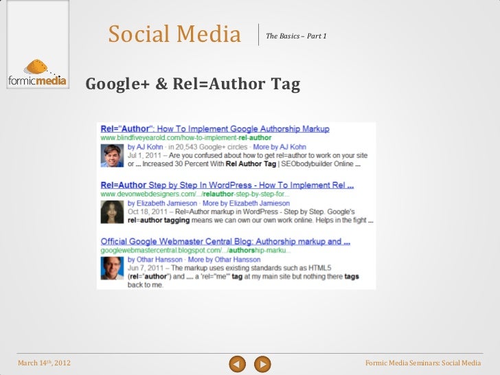
Task: Click the 'Jul 1, 2011' snippet date
Action: tap(146, 156)
